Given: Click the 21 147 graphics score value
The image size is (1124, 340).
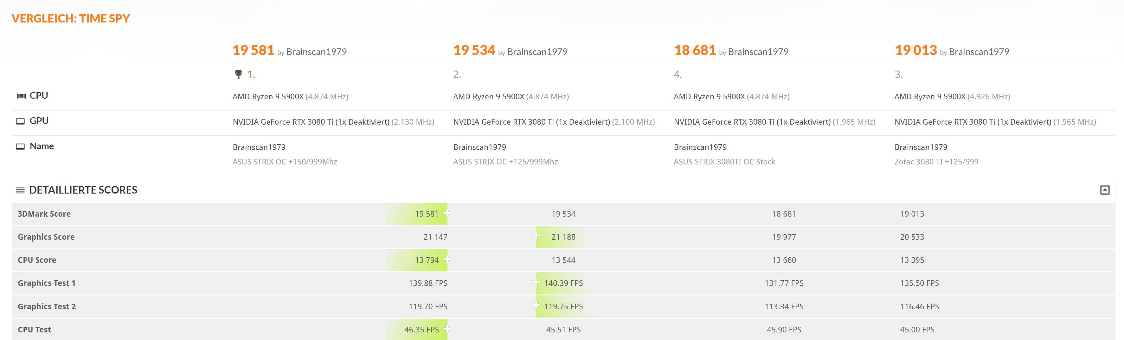Looking at the screenshot, I should tap(435, 237).
